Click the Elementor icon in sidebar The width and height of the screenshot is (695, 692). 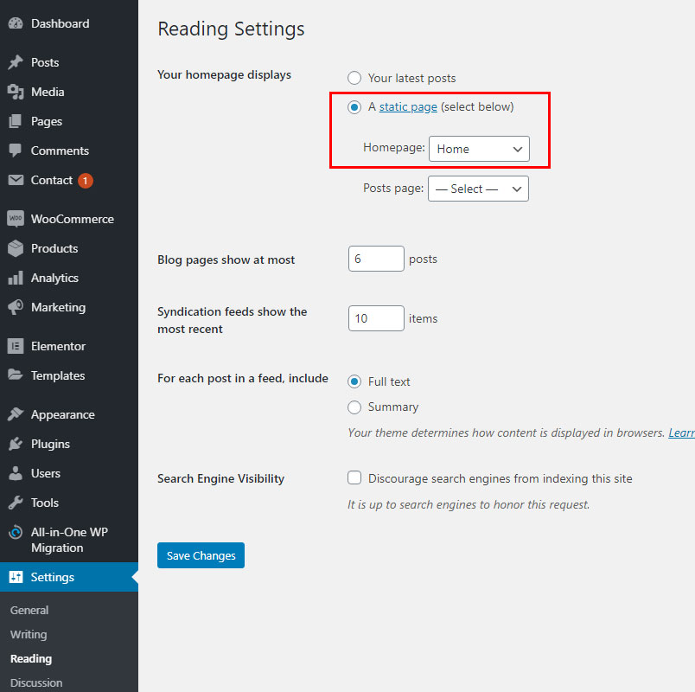(x=16, y=346)
